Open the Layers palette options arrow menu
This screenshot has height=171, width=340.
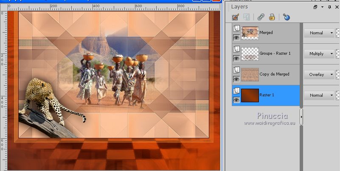[x=323, y=7]
